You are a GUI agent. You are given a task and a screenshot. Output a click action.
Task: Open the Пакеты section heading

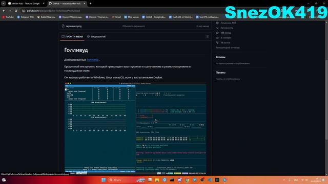tap(220, 73)
